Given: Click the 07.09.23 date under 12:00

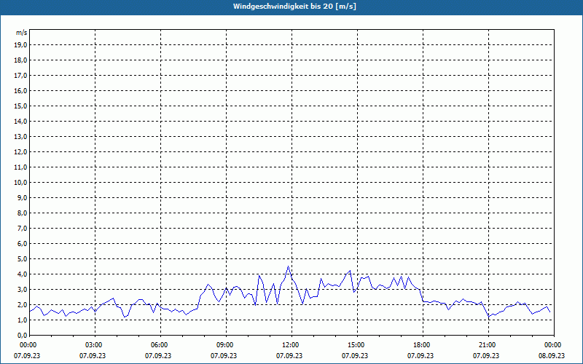Looking at the screenshot, I should coord(289,356).
